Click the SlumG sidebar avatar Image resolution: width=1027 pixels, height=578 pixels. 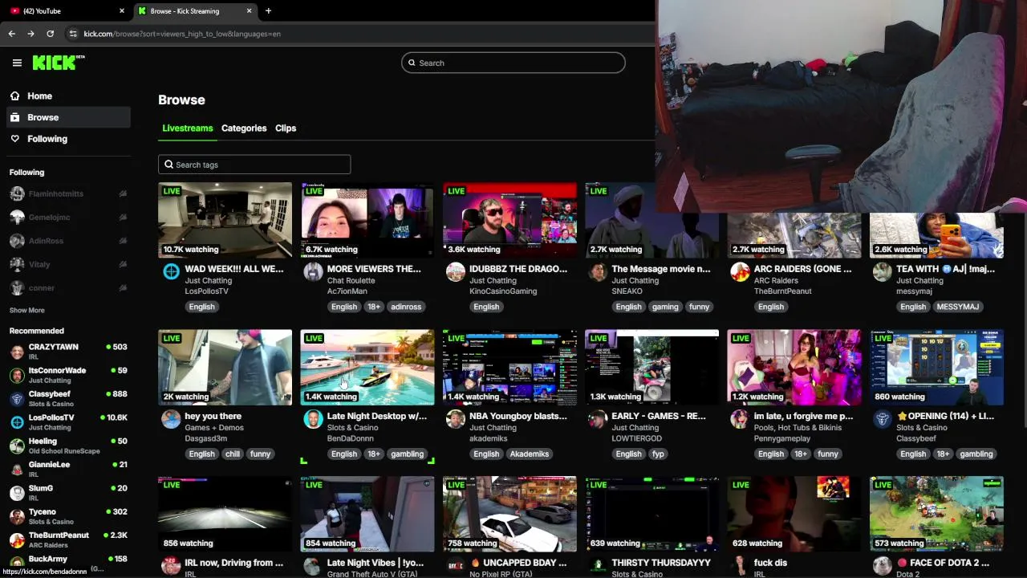click(17, 493)
